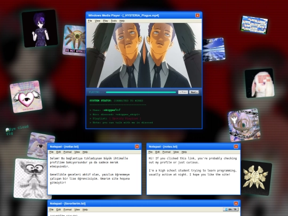Open the blue checkered sky image tile
The width and height of the screenshot is (288, 216).
[x=214, y=50]
